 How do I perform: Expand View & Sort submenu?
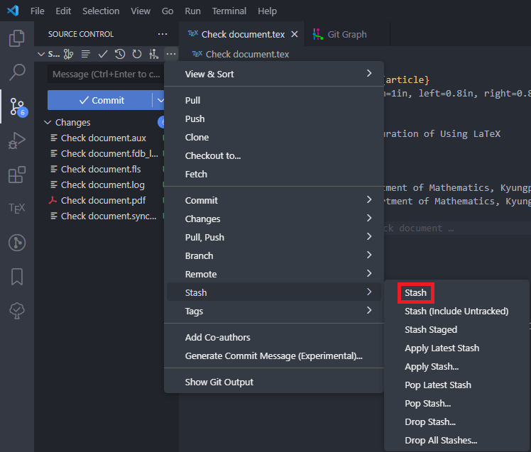273,74
